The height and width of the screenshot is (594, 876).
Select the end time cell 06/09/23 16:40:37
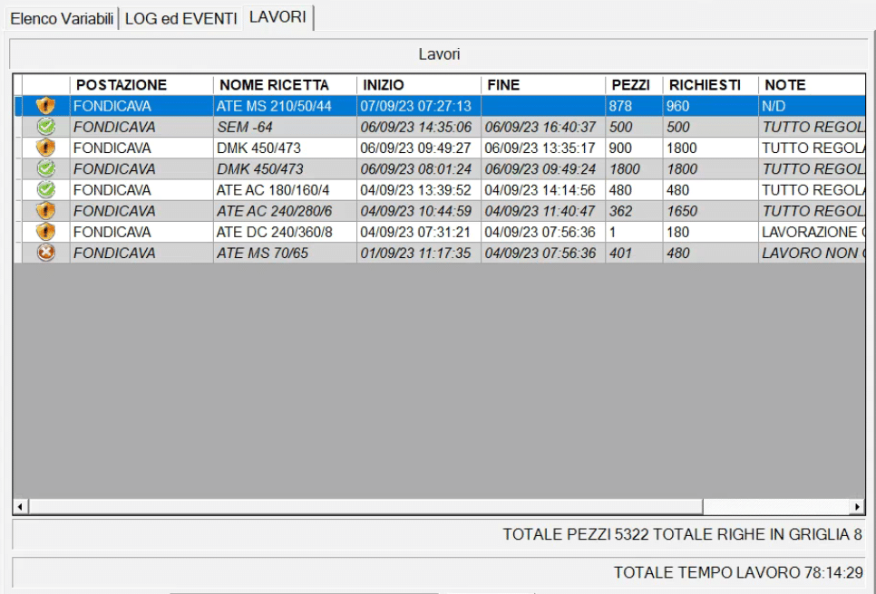pyautogui.click(x=540, y=127)
